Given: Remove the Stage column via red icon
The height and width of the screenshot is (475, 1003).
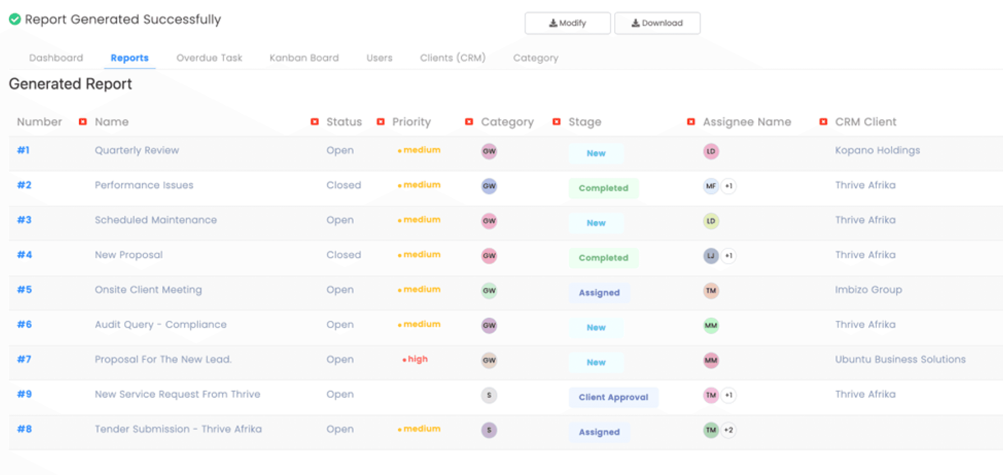Looking at the screenshot, I should [557, 122].
